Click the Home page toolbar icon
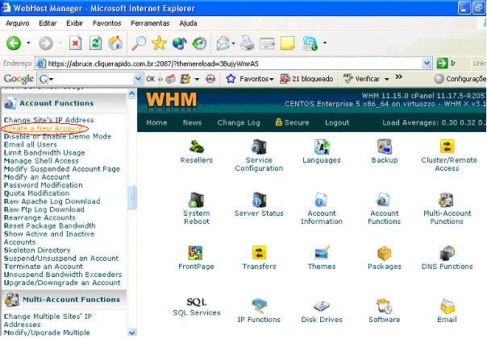The image size is (487, 339). point(115,43)
